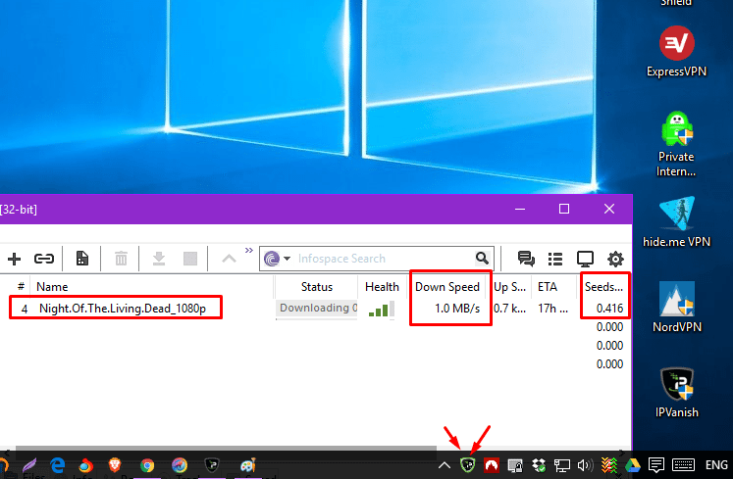Viewport: 733px width, 479px height.
Task: Open the IPVanish desktop shortcut
Action: (676, 392)
